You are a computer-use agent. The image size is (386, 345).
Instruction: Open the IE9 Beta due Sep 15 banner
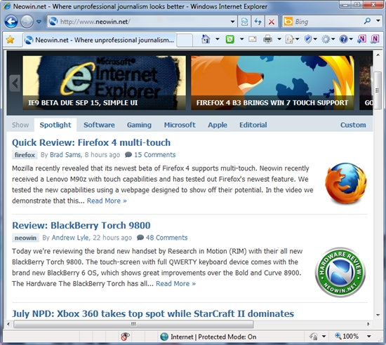105,83
